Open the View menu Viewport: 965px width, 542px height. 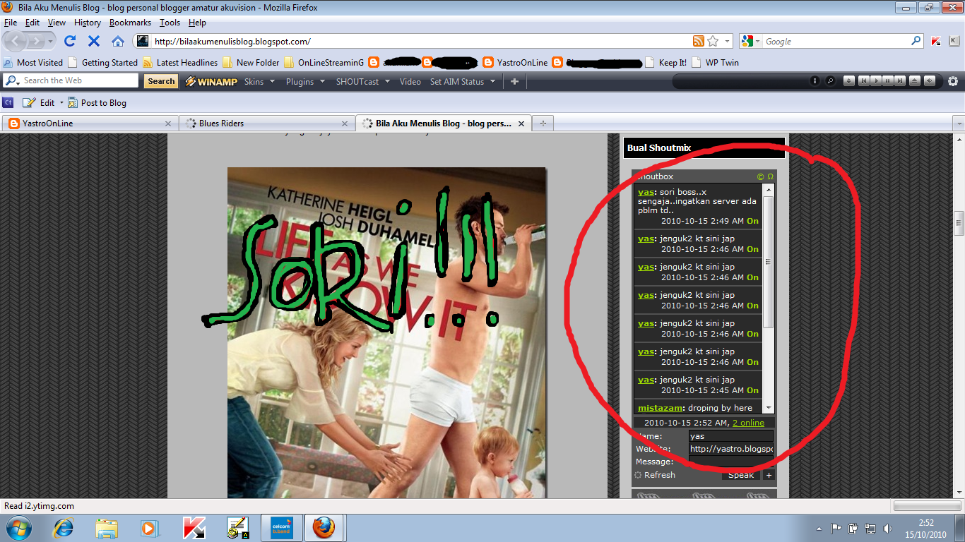pyautogui.click(x=57, y=23)
